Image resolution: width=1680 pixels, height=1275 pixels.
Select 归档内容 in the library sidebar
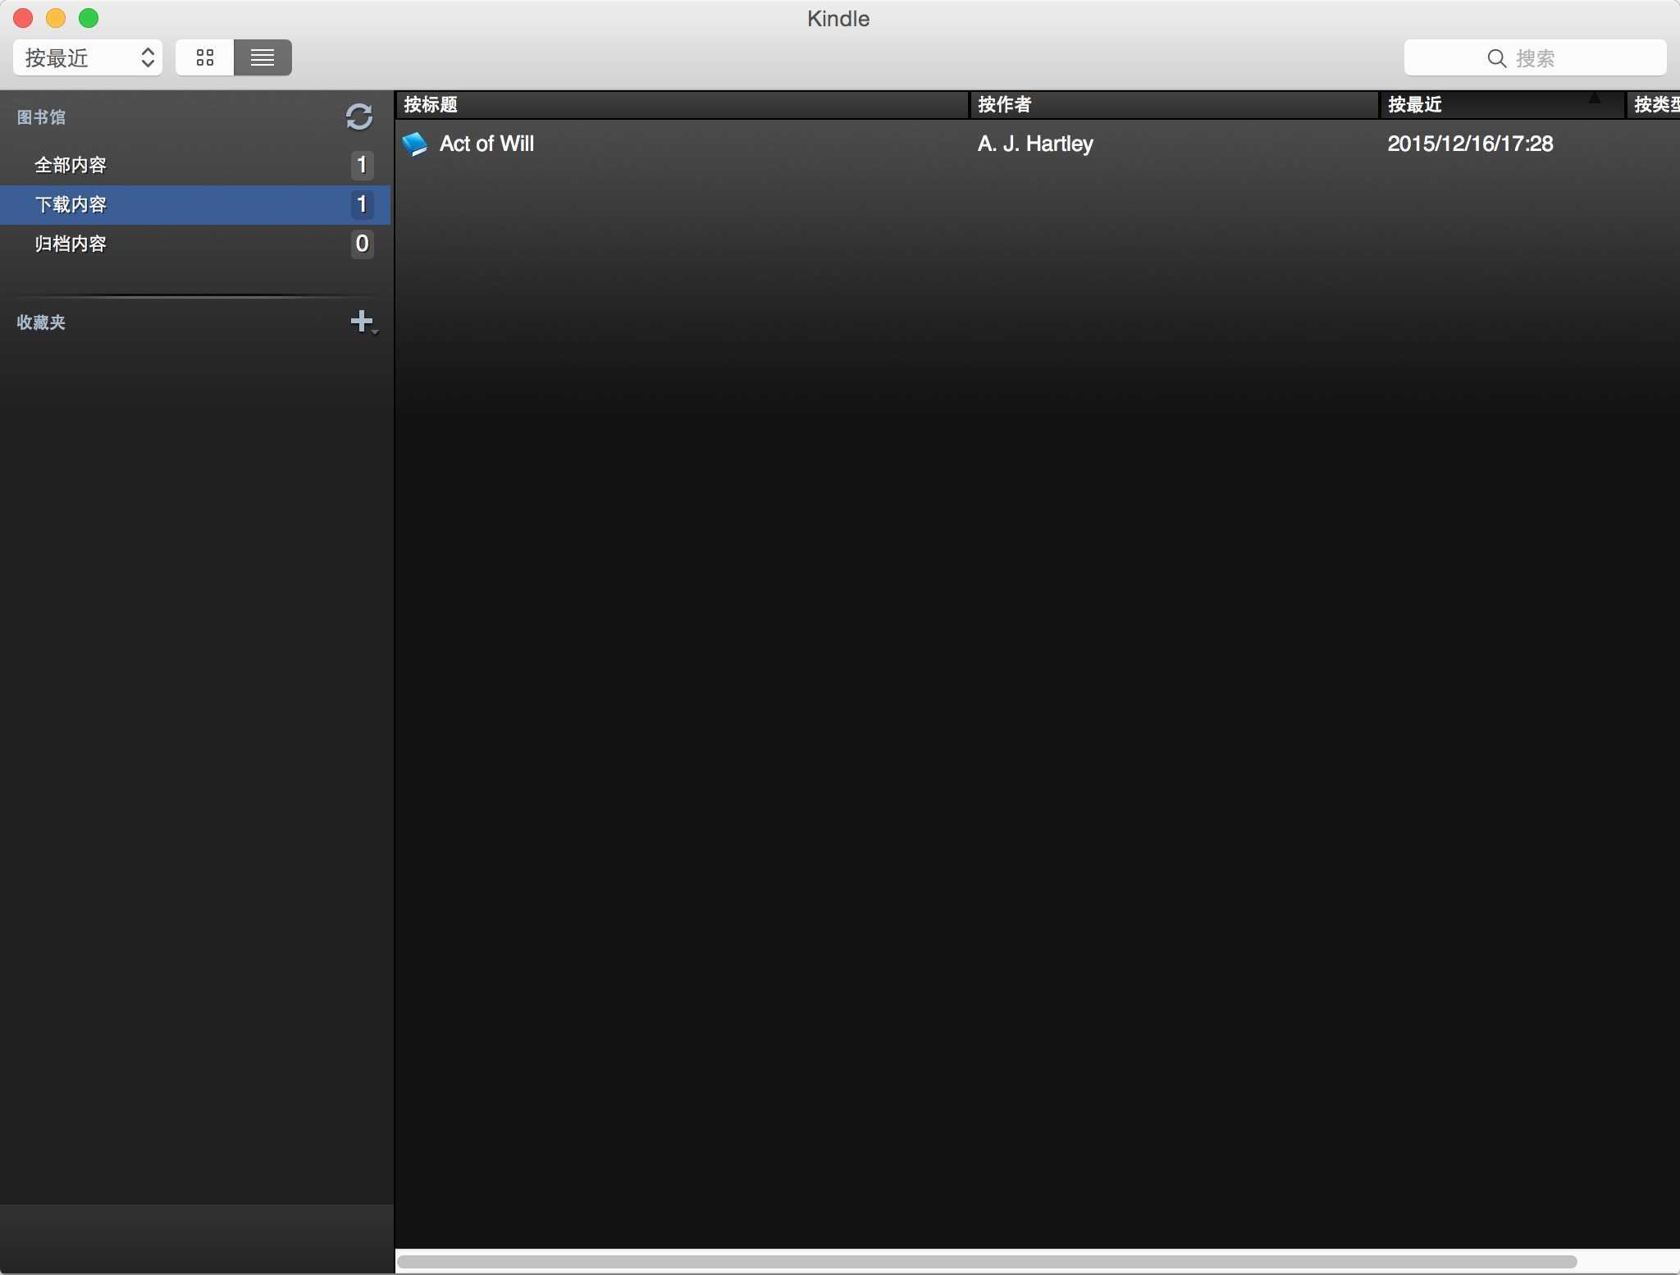195,244
